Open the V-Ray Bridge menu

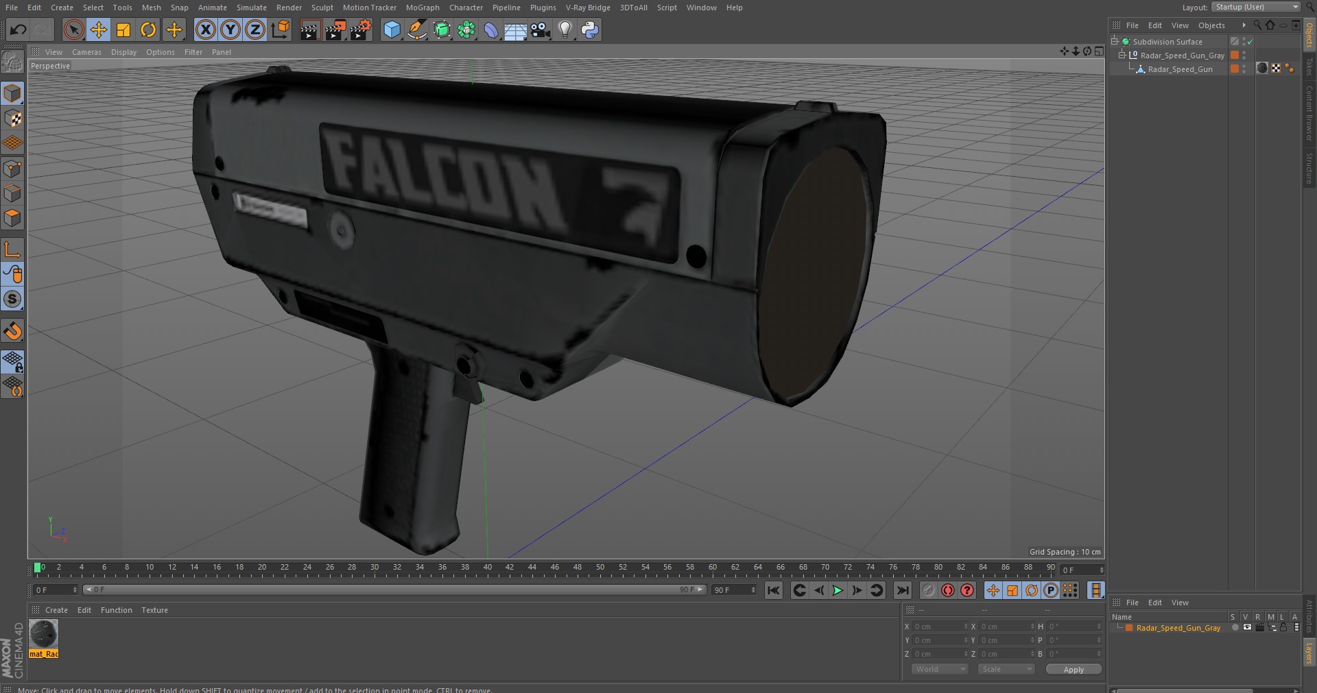tap(588, 8)
